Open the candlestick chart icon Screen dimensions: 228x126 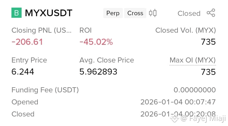pos(153,13)
